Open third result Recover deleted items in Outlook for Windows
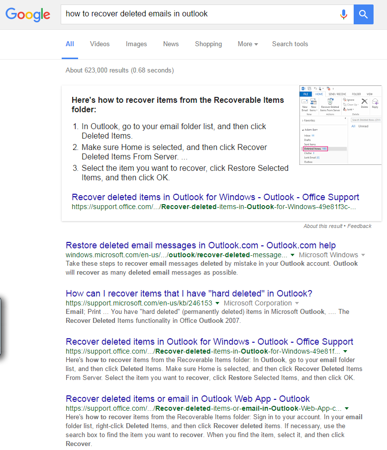 click(209, 342)
